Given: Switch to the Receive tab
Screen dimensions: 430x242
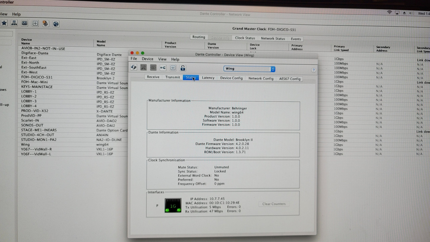Looking at the screenshot, I should pos(153,77).
